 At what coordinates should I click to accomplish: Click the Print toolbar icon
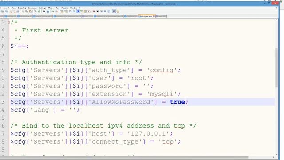click(x=18, y=12)
